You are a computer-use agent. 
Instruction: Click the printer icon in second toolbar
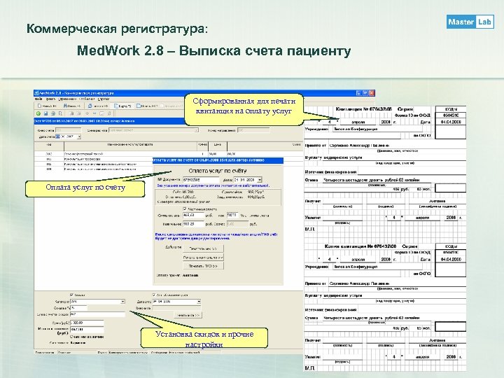coord(53,113)
